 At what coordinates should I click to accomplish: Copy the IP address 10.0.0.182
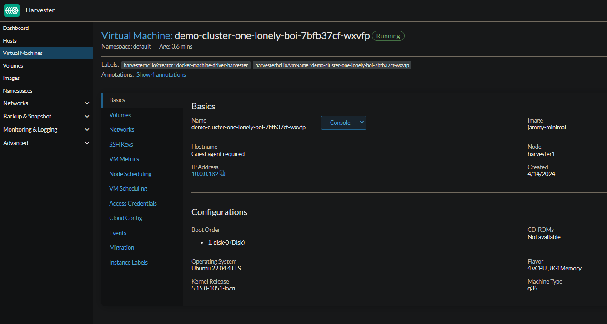(222, 173)
